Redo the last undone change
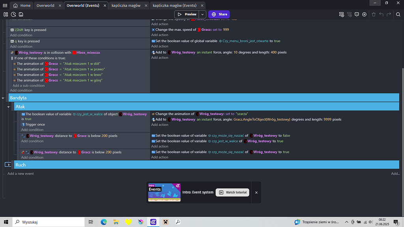404x227 pixels. point(389,14)
